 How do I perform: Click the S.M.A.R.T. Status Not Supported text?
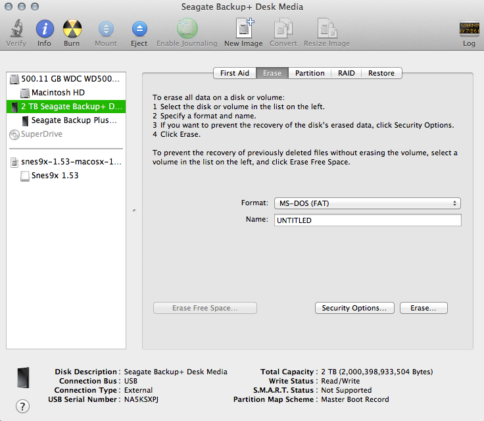click(347, 390)
